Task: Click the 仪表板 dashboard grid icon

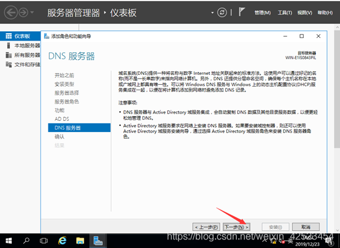Action: coord(9,36)
